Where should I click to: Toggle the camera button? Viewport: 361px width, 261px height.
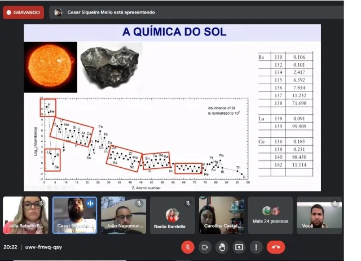(x=205, y=247)
